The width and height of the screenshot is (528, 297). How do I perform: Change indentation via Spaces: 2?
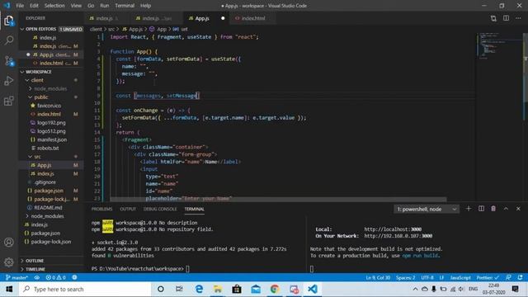point(405,277)
